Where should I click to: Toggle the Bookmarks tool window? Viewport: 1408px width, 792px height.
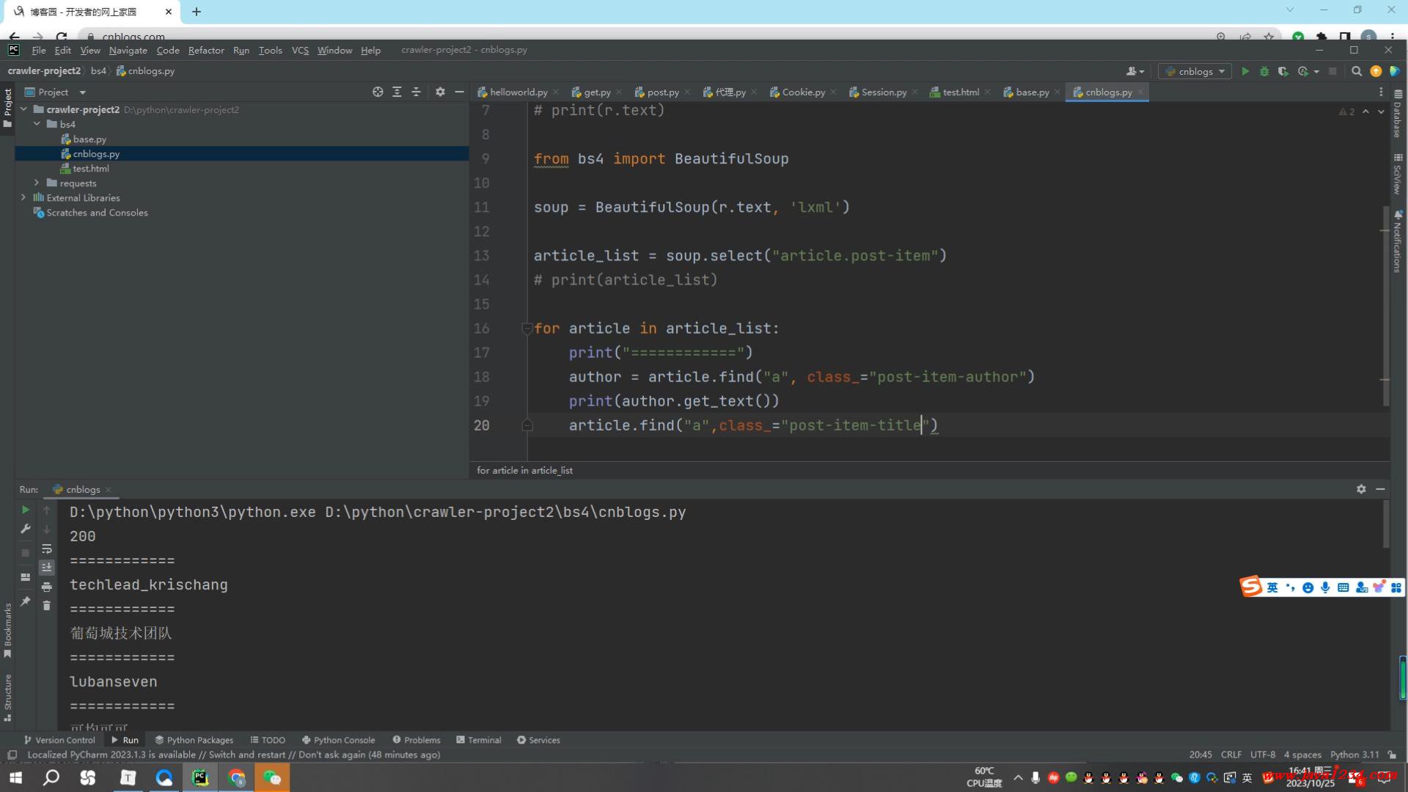7,629
